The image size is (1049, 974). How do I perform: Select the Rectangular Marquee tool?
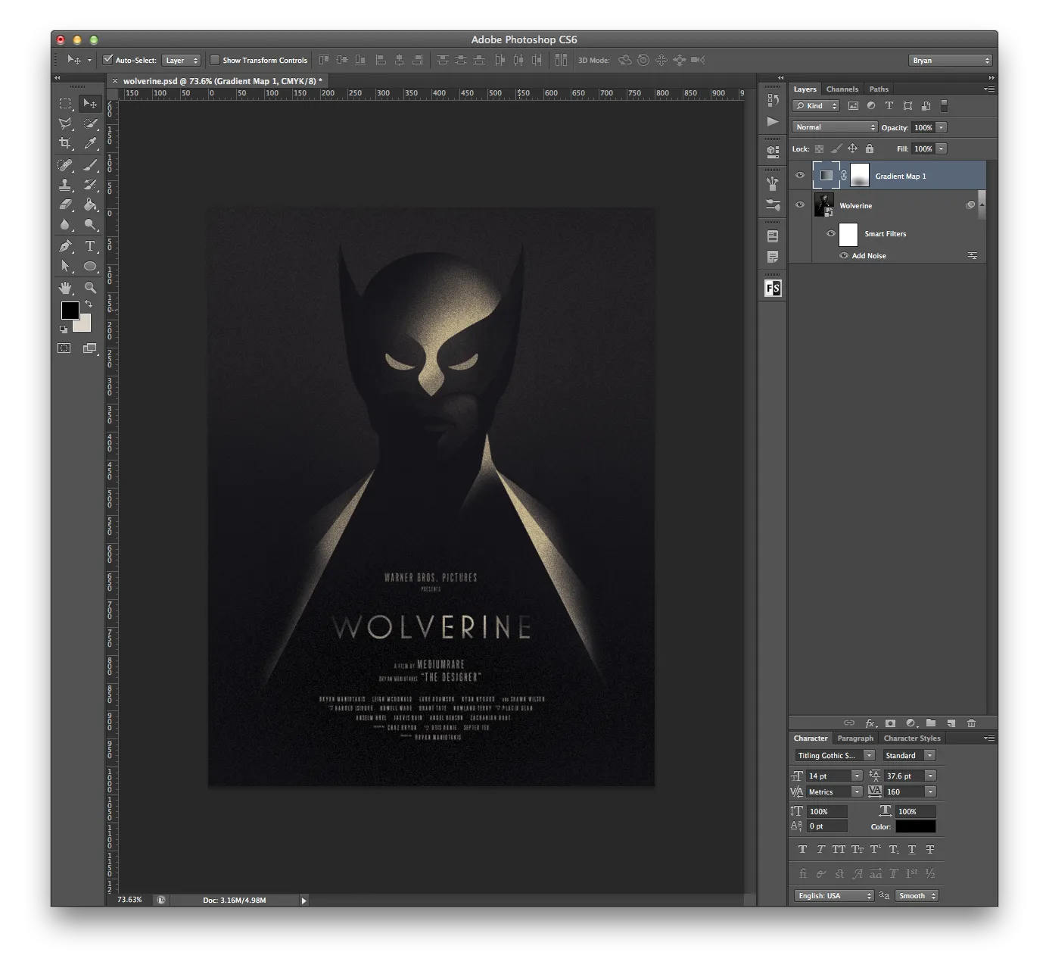click(x=66, y=103)
